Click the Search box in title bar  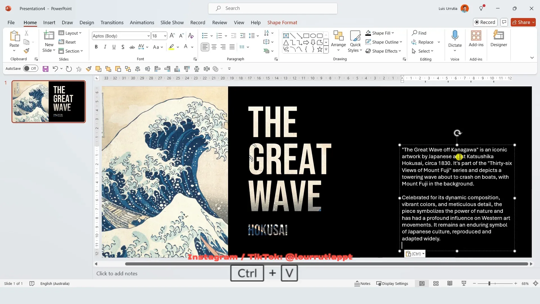click(273, 8)
